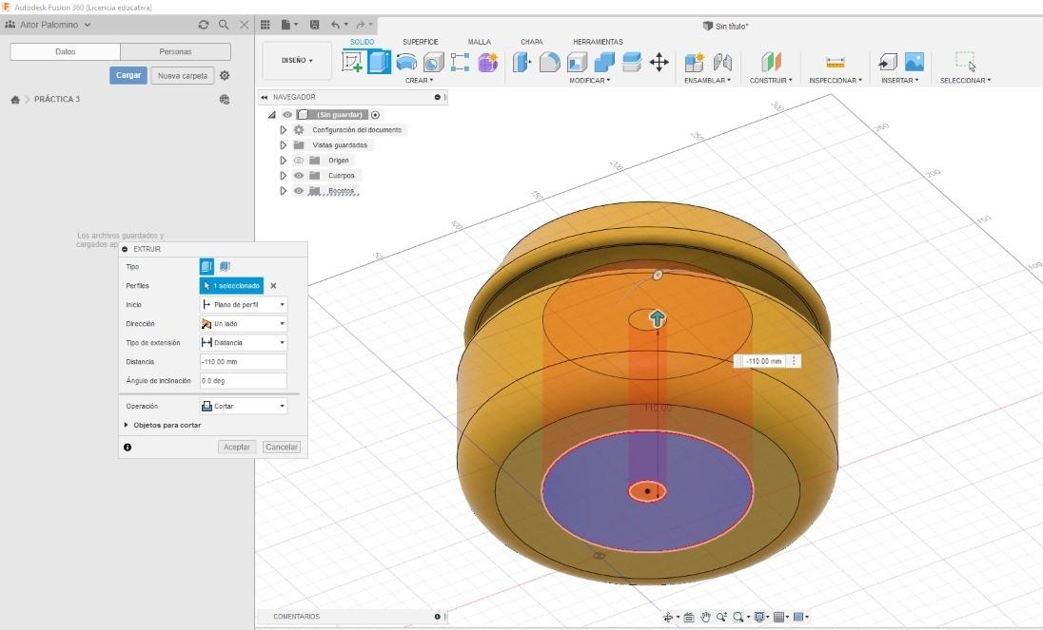Click the Insert Derive icon
1043x630 pixels.
[887, 63]
